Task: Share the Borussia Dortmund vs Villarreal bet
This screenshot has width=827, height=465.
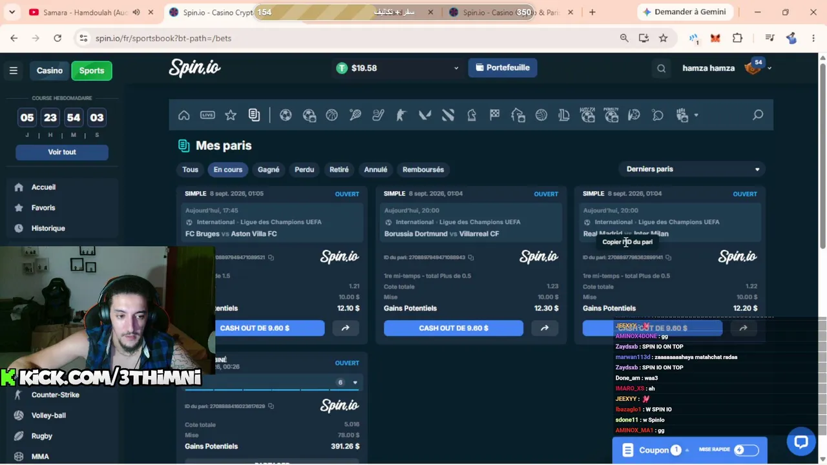Action: pos(545,328)
